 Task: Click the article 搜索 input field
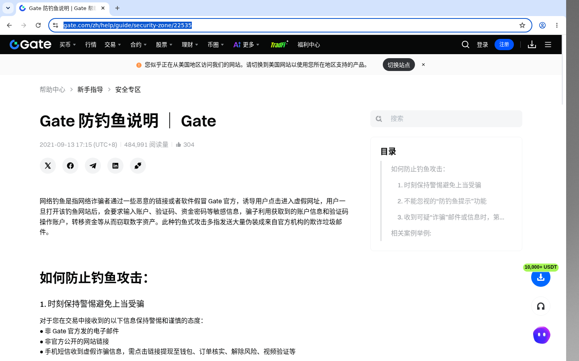click(446, 119)
